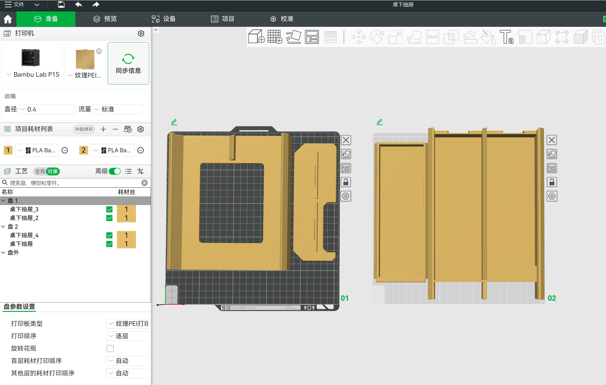Click filament 1 color swatch
Screen dimensions: 606x385
coord(8,150)
